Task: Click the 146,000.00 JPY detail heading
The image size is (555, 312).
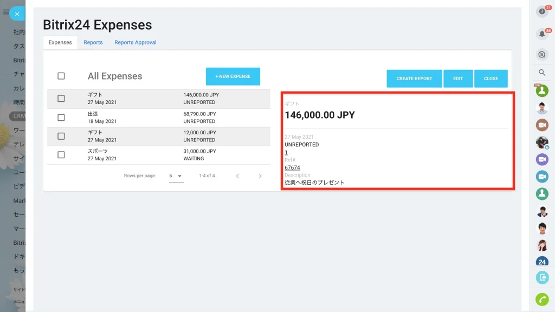Action: [320, 115]
